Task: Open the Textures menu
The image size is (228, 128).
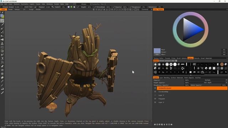Action: click(17, 4)
